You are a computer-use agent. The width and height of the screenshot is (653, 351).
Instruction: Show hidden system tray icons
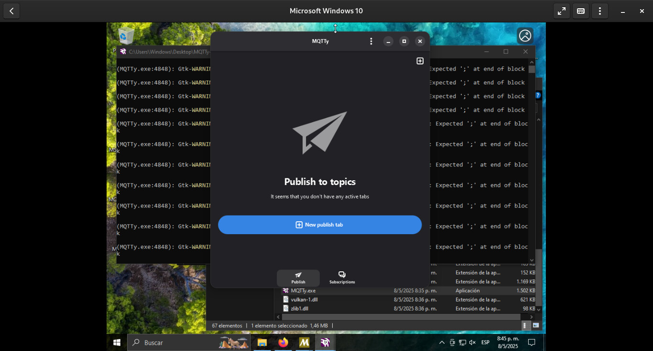442,342
